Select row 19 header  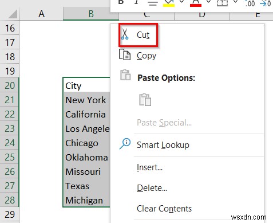pos(10,71)
